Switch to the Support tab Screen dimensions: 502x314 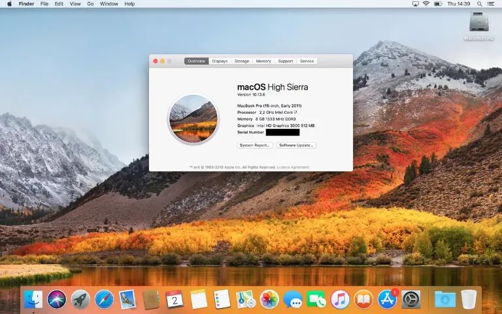pos(285,61)
